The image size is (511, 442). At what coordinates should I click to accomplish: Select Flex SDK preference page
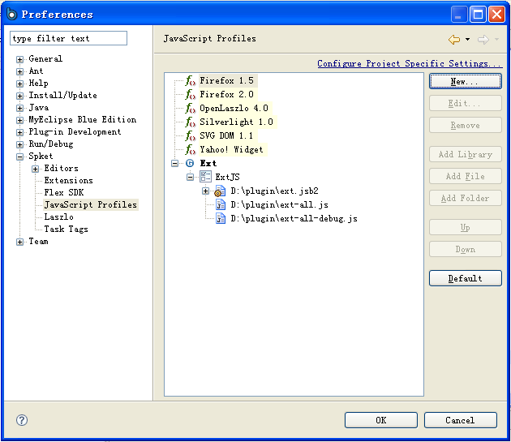pos(64,192)
